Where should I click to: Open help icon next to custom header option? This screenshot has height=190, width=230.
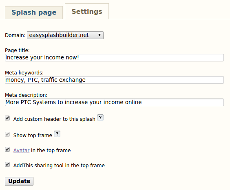point(100,118)
